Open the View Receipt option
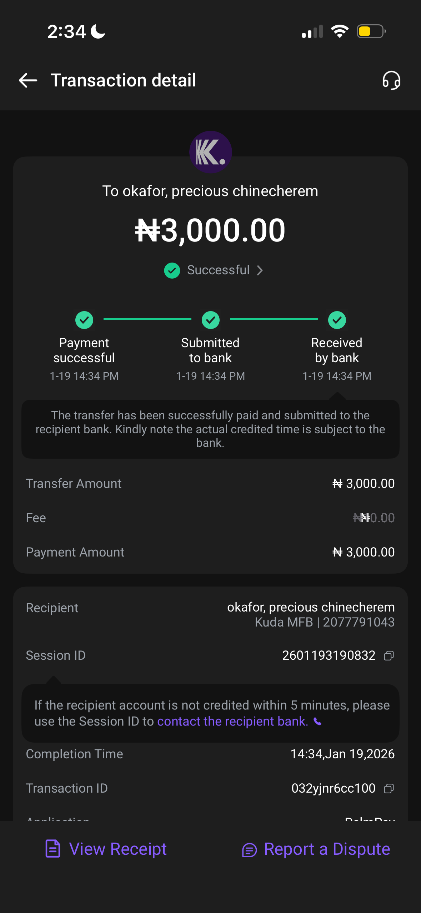 click(118, 849)
